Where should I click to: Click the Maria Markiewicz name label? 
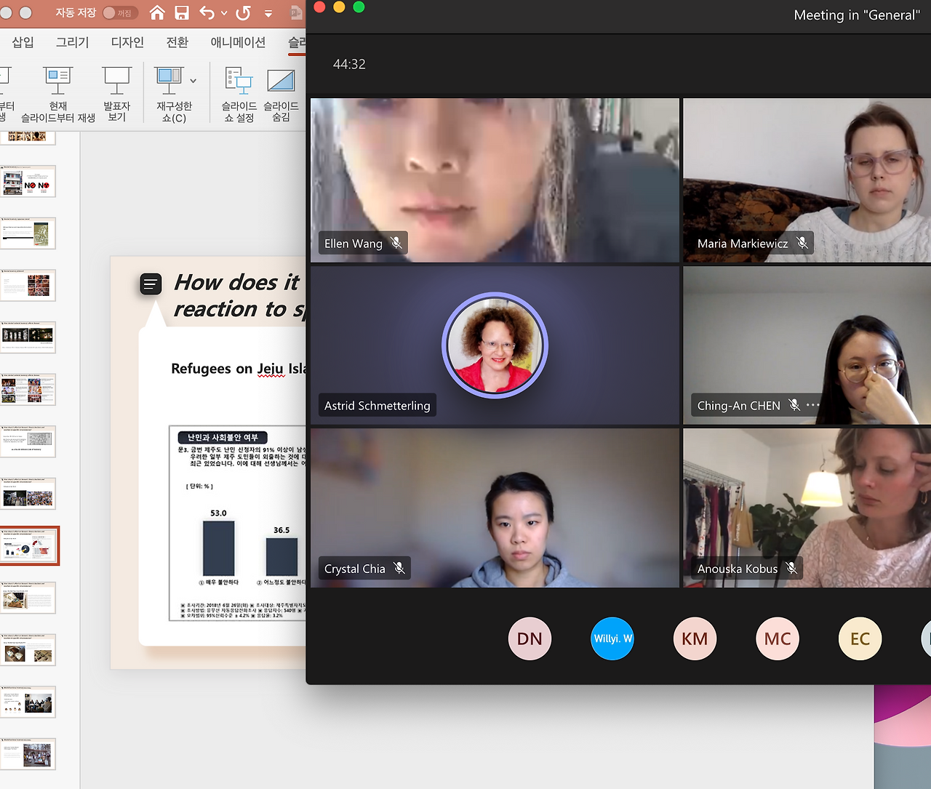click(743, 244)
